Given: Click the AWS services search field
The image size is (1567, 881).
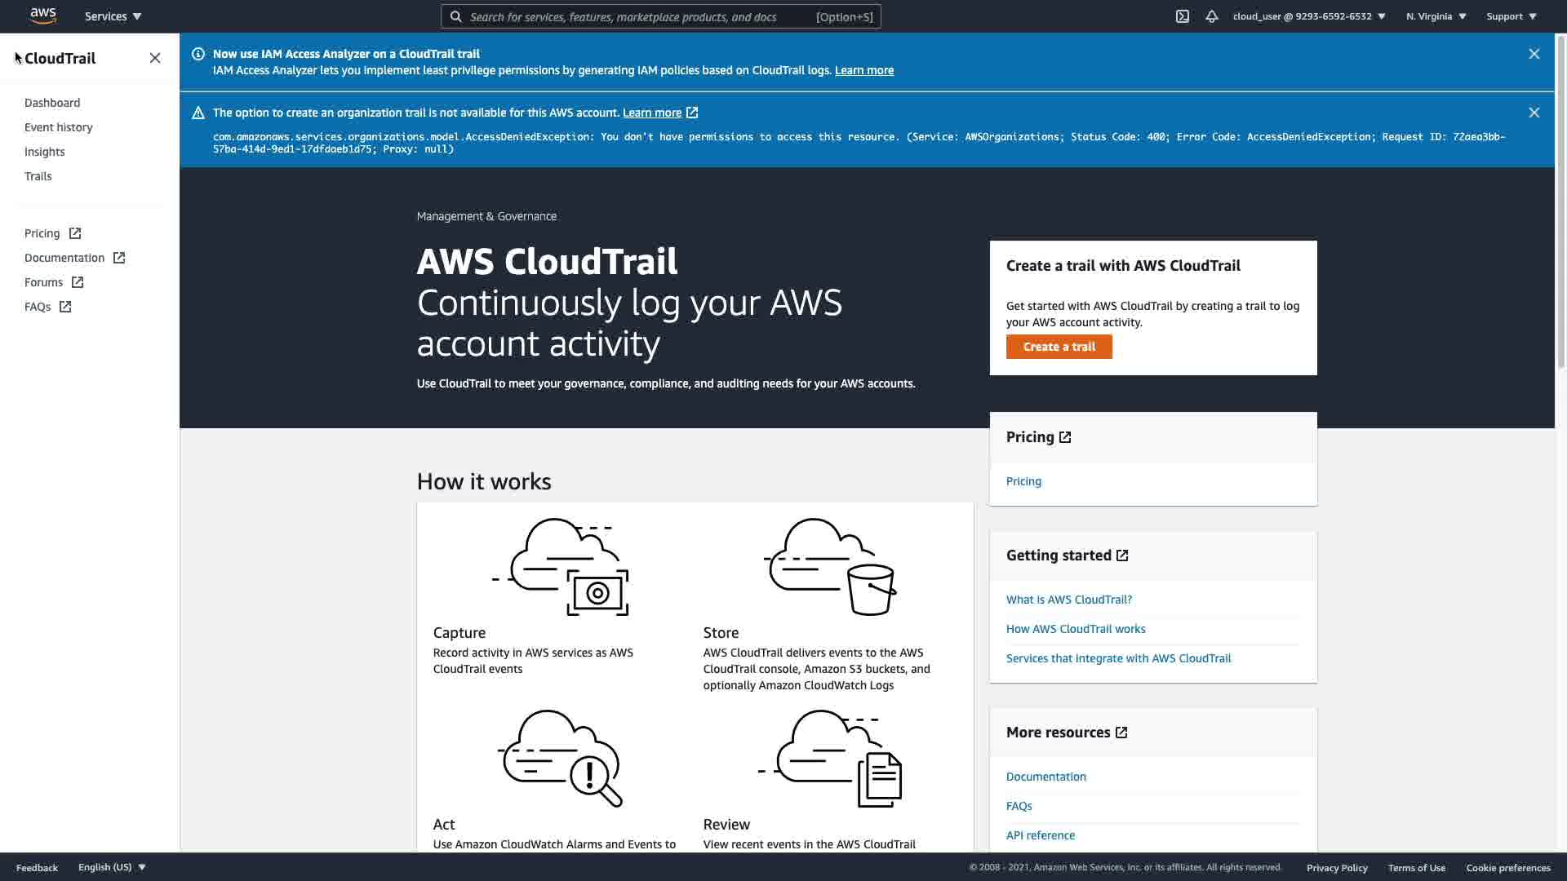Looking at the screenshot, I should 637,16.
